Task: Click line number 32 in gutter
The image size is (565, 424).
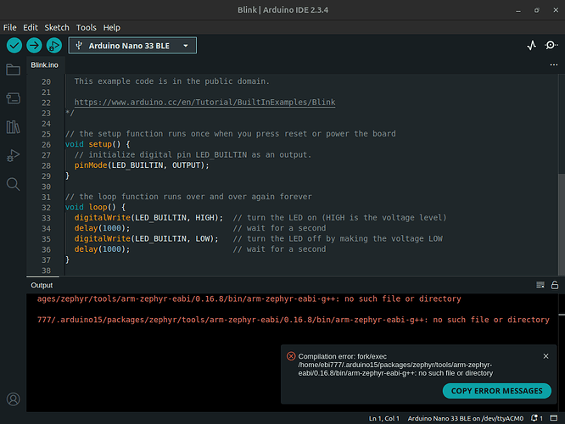Action: coord(46,208)
